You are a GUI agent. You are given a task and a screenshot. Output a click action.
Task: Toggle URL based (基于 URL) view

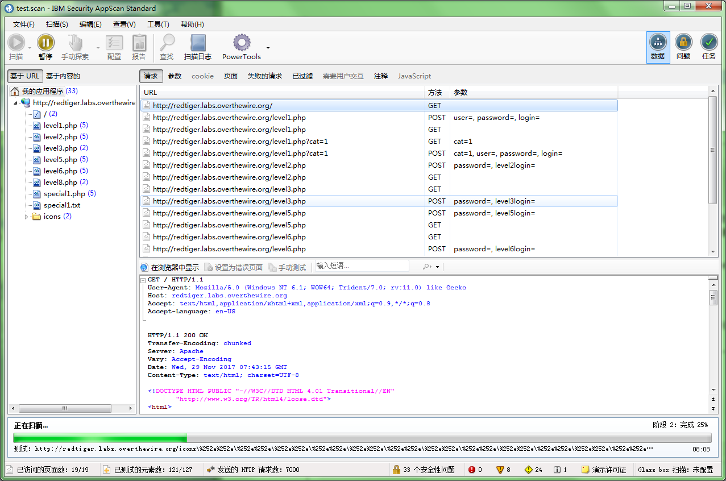(x=24, y=76)
